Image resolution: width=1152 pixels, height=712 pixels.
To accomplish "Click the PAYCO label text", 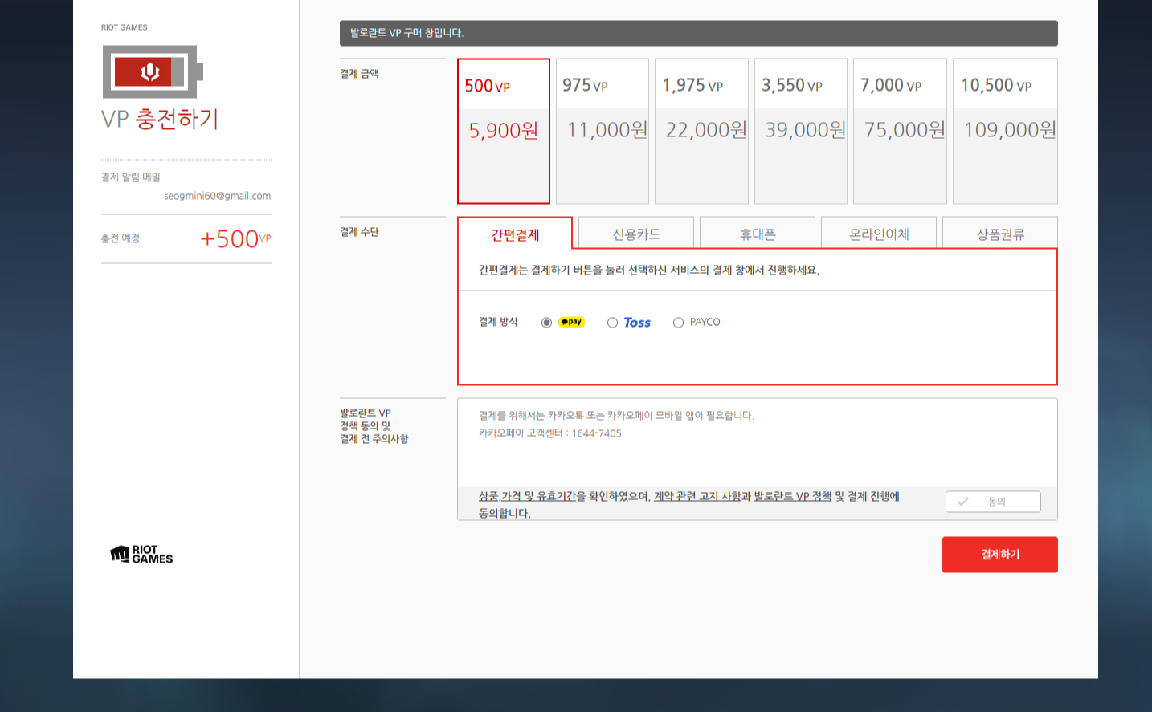I will point(705,322).
